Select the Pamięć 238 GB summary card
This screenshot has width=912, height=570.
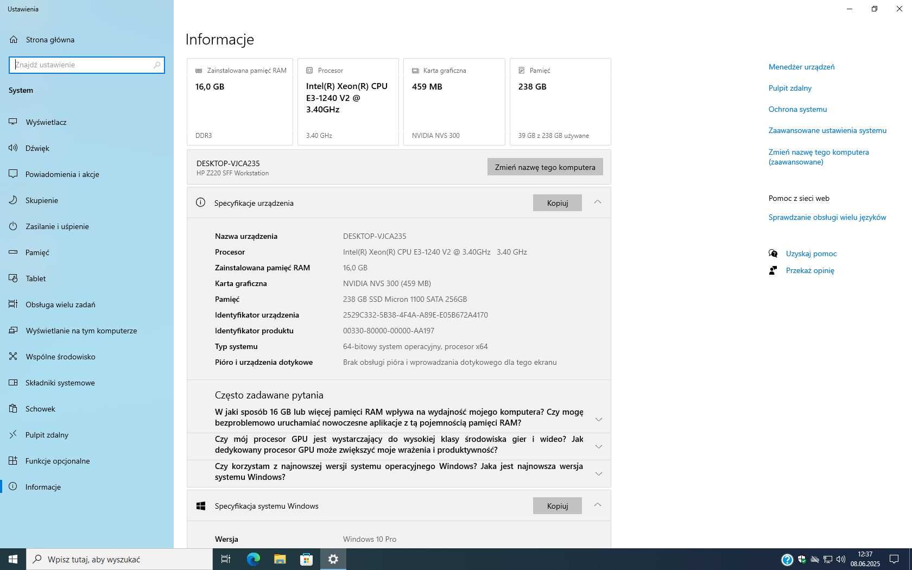coord(560,102)
